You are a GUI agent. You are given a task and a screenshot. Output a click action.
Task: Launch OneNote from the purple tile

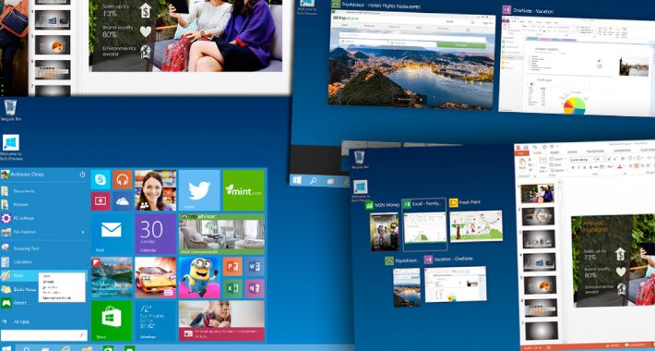point(255,288)
